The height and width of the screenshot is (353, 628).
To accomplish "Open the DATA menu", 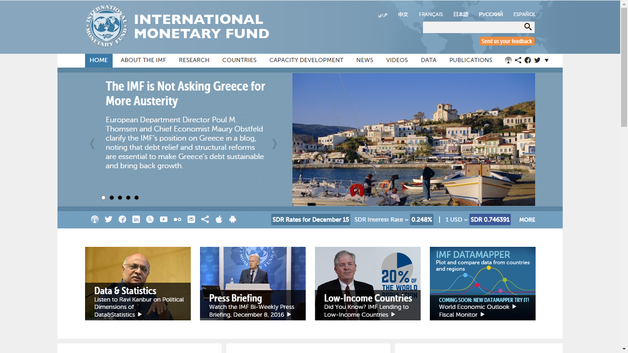I will [x=428, y=60].
